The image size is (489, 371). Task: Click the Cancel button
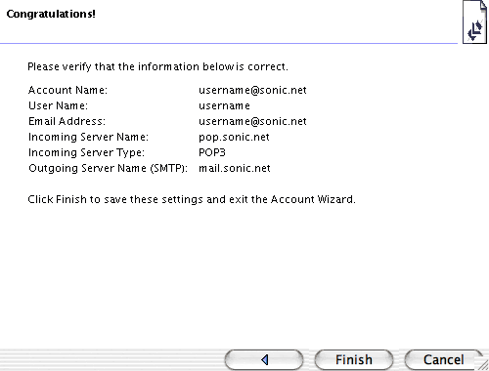[x=443, y=359]
